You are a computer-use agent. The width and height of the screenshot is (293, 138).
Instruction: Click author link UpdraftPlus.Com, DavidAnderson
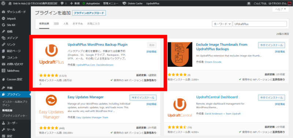tap(95, 65)
